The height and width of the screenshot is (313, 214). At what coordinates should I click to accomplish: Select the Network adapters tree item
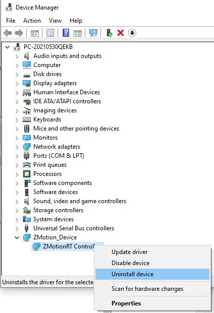click(57, 147)
